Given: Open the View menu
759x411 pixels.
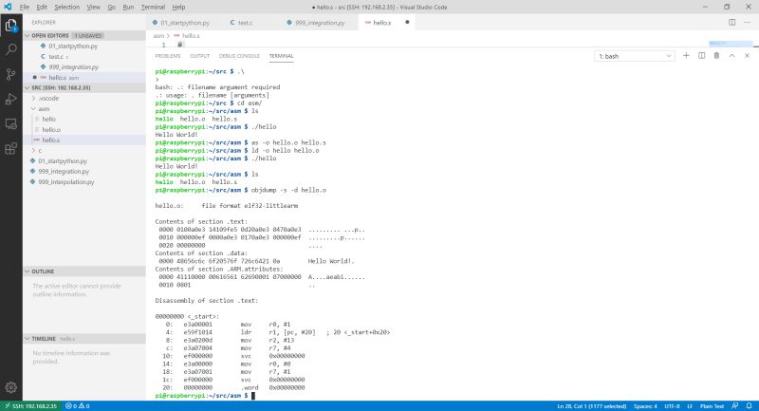Looking at the screenshot, I should point(93,7).
